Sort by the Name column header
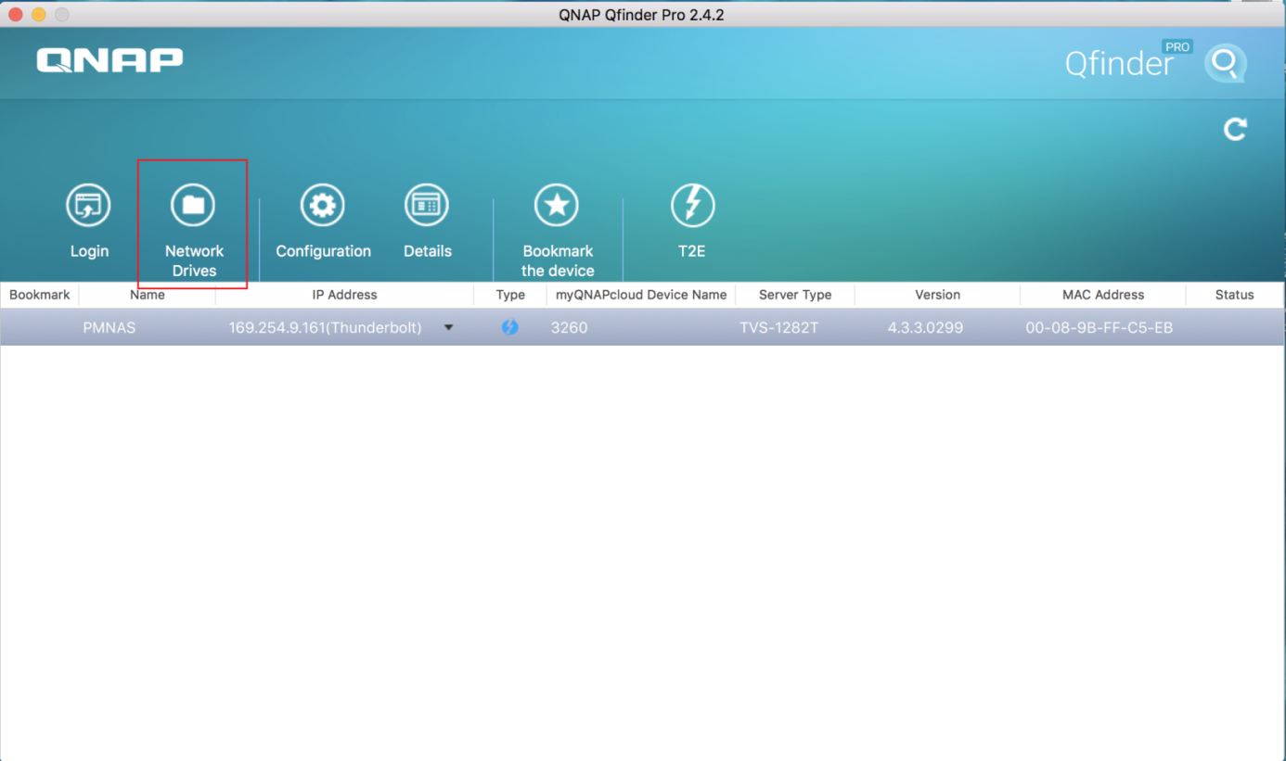Screen dimensions: 1286x761 [148, 295]
